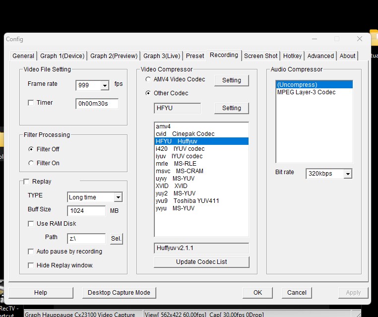Enable Auto pause by recording
This screenshot has width=378, height=317.
pyautogui.click(x=31, y=252)
